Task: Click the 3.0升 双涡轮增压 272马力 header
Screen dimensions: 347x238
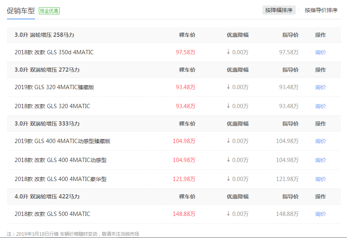Action: [x=47, y=70]
